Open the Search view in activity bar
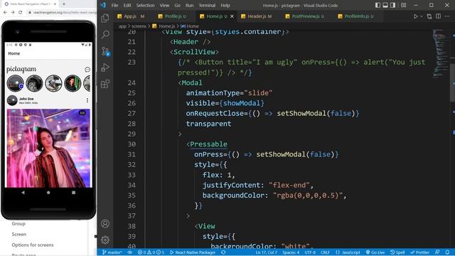This screenshot has width=455, height=256. [105, 35]
